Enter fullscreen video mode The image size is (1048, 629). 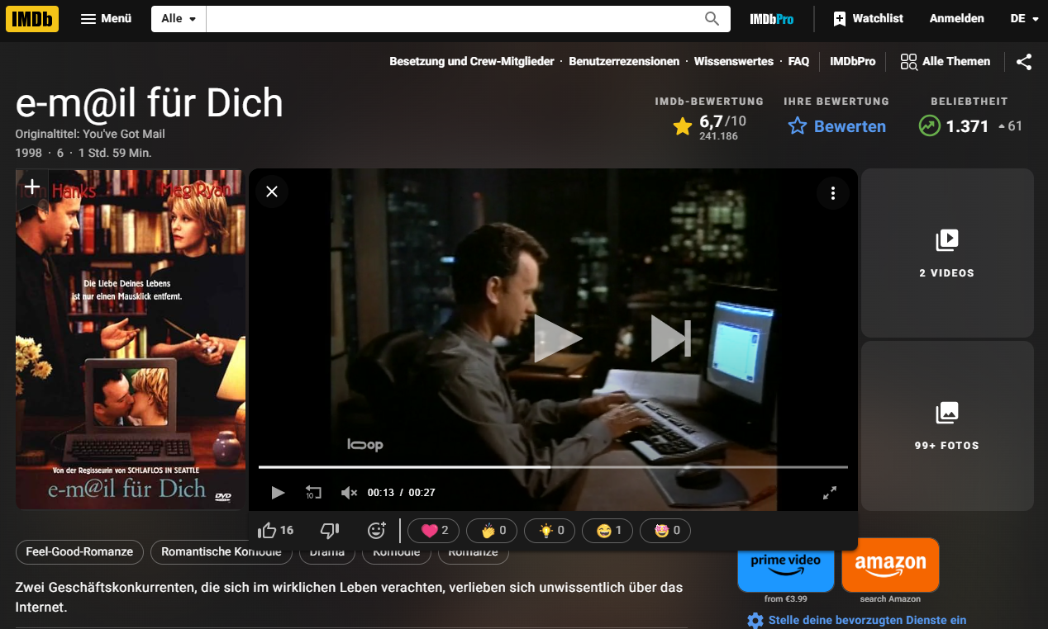coord(830,493)
